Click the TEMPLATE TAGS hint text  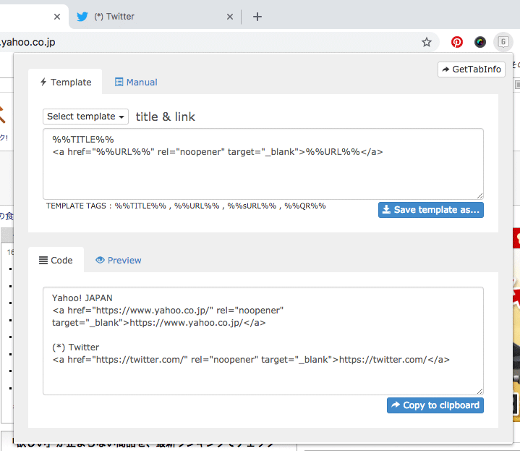point(186,206)
